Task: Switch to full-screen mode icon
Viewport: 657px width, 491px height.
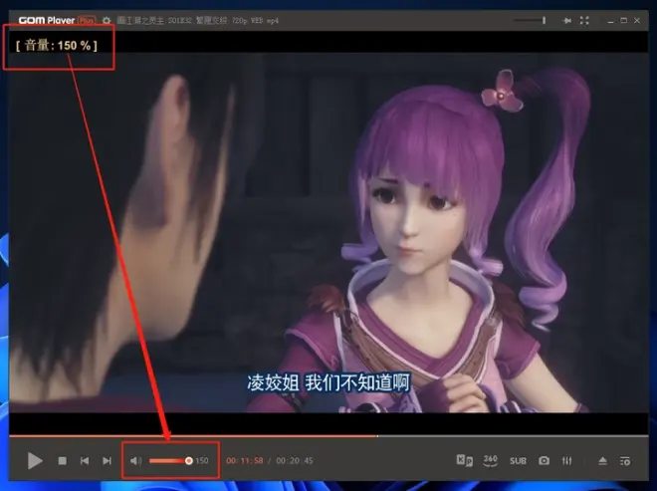Action: pyautogui.click(x=584, y=20)
